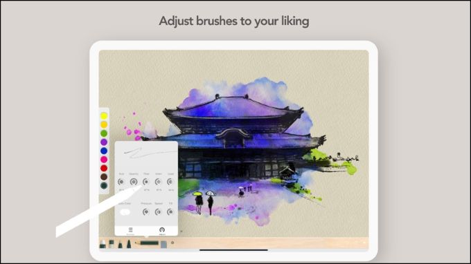Click the brush Opacity dial

coord(134,182)
